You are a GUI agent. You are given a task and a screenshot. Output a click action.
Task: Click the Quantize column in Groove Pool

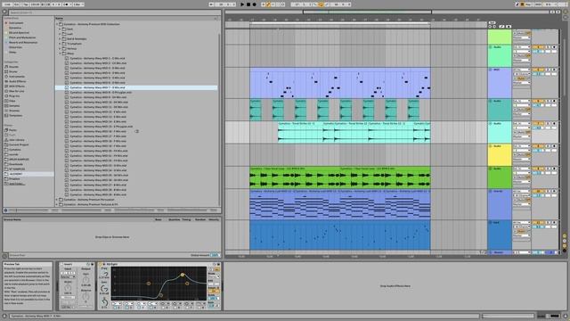175,220
